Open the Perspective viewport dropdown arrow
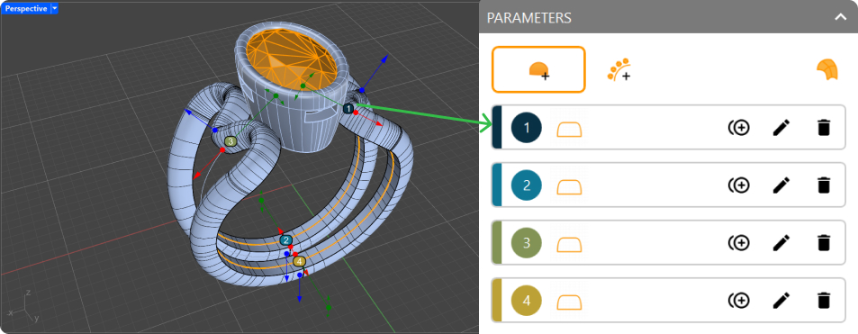The height and width of the screenshot is (334, 858). click(x=54, y=8)
